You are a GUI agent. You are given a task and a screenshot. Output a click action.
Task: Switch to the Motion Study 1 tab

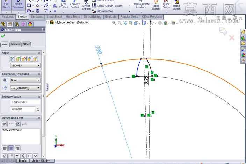[41, 161]
